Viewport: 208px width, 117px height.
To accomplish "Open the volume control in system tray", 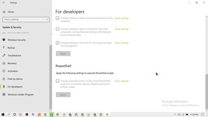I will click(179, 114).
